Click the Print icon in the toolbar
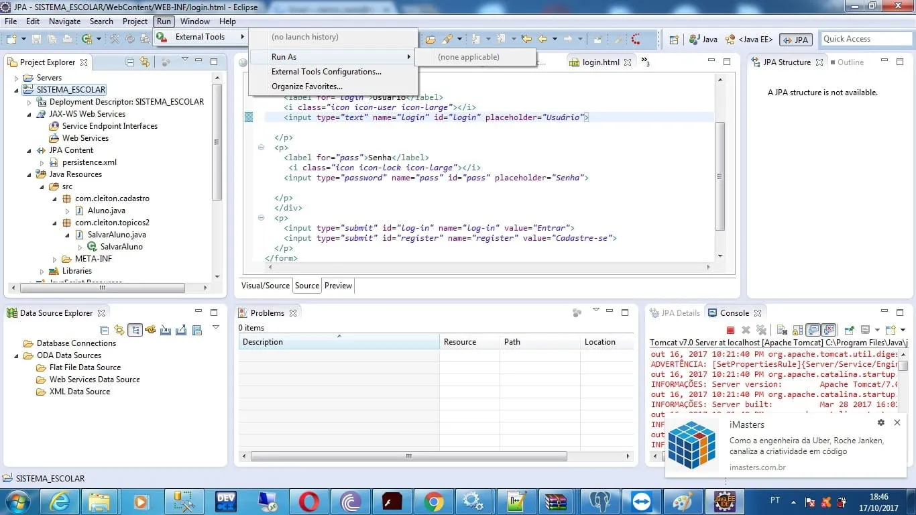916x515 pixels. pyautogui.click(x=67, y=40)
